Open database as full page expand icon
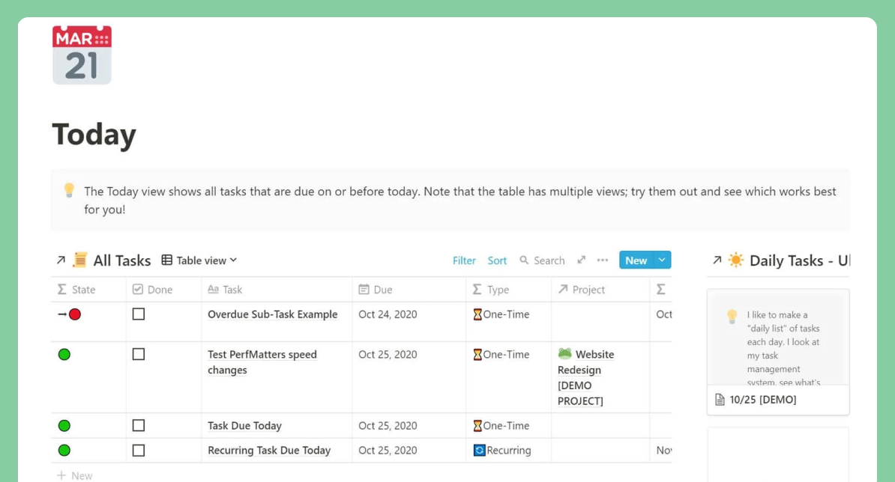895x482 pixels. coord(581,260)
